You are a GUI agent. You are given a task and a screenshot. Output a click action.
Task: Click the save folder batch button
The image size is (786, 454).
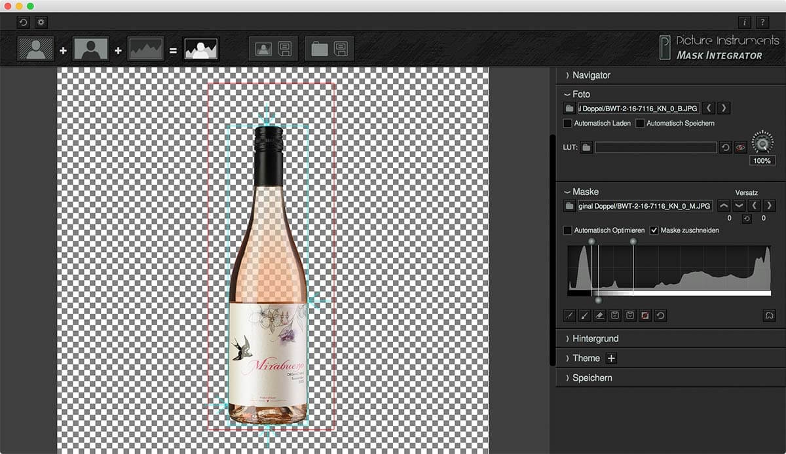pos(329,49)
